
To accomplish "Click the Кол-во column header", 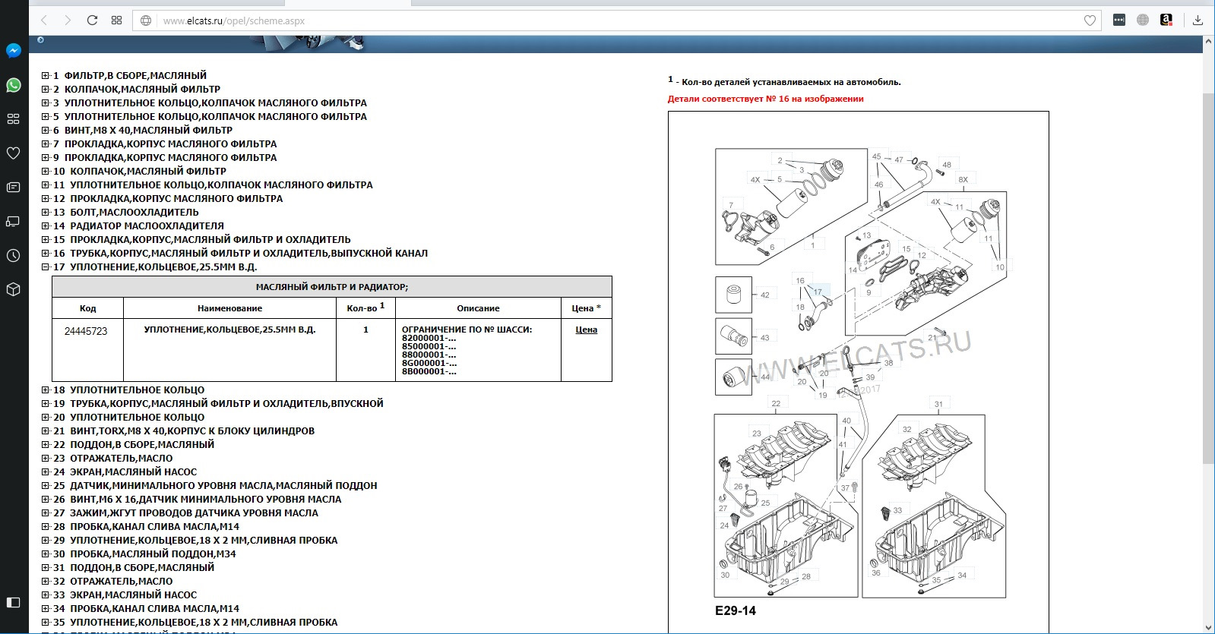I will pos(365,308).
